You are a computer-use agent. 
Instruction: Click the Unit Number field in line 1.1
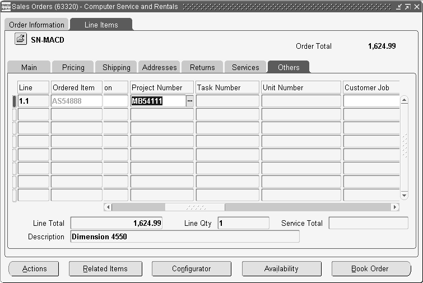point(301,101)
